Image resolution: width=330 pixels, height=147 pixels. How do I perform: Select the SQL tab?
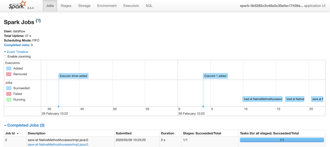point(149,6)
